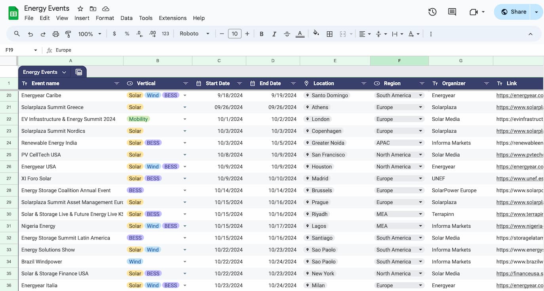Select column F header
This screenshot has width=544, height=291.
pyautogui.click(x=399, y=61)
